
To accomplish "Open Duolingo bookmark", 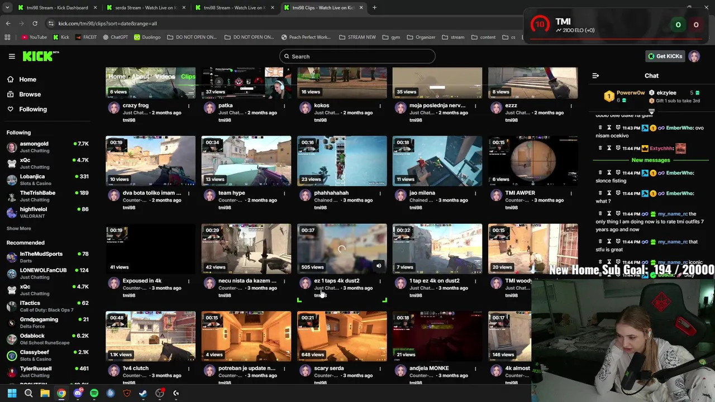I will (x=147, y=37).
